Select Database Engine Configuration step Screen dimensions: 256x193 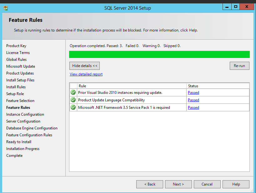point(32,128)
